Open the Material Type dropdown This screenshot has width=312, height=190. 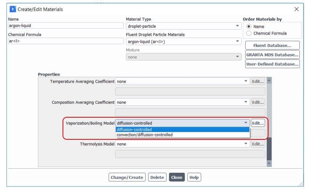click(183, 26)
